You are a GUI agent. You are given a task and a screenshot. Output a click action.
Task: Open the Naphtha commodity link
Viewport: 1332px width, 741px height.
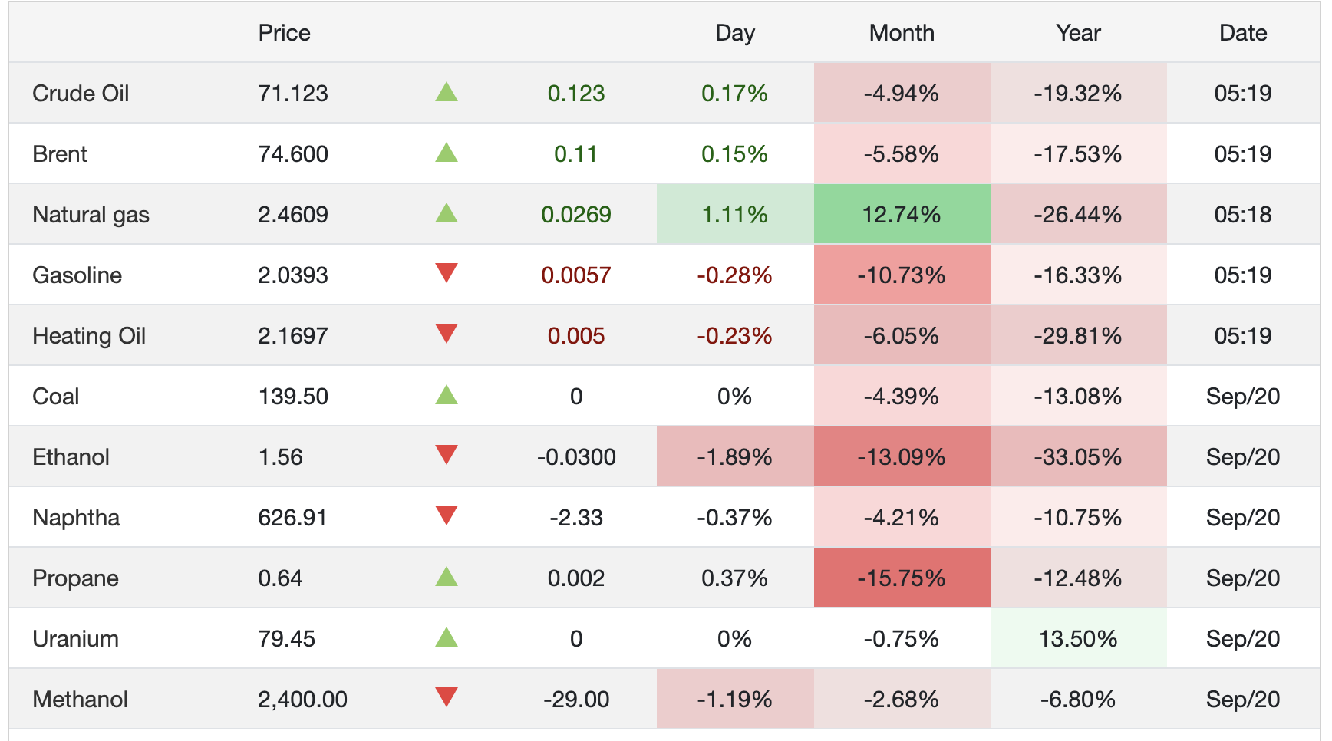click(76, 518)
